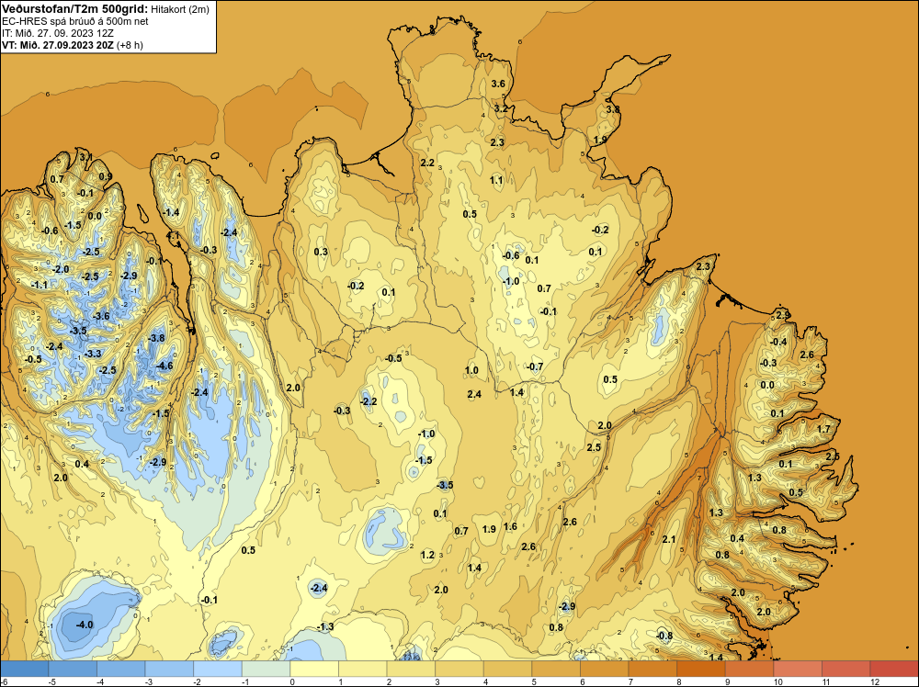Click the '-3.8' temperature value
This screenshot has width=919, height=687.
(x=156, y=338)
